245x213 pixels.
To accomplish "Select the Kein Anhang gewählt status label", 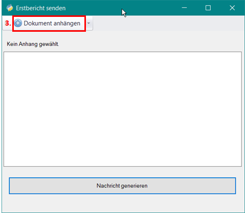I will pyautogui.click(x=33, y=44).
